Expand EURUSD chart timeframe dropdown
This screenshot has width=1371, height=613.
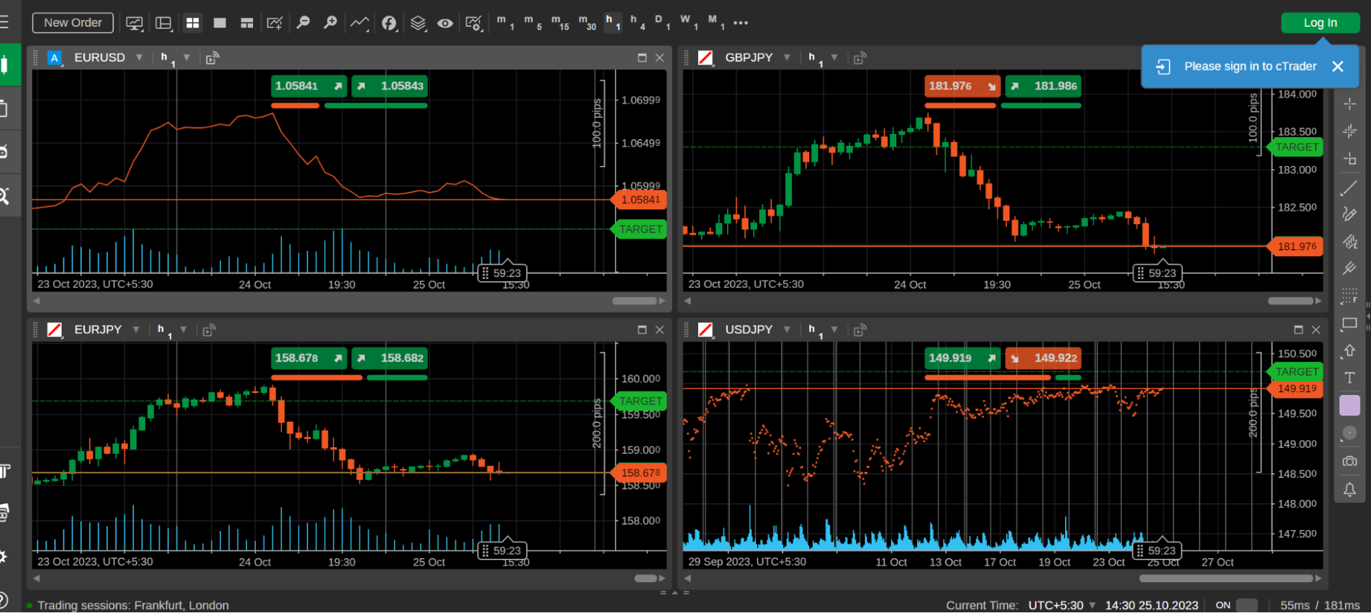tap(187, 58)
